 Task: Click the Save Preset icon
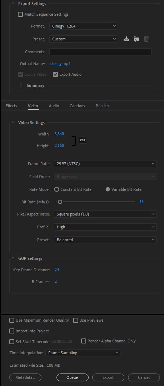pos(126,39)
